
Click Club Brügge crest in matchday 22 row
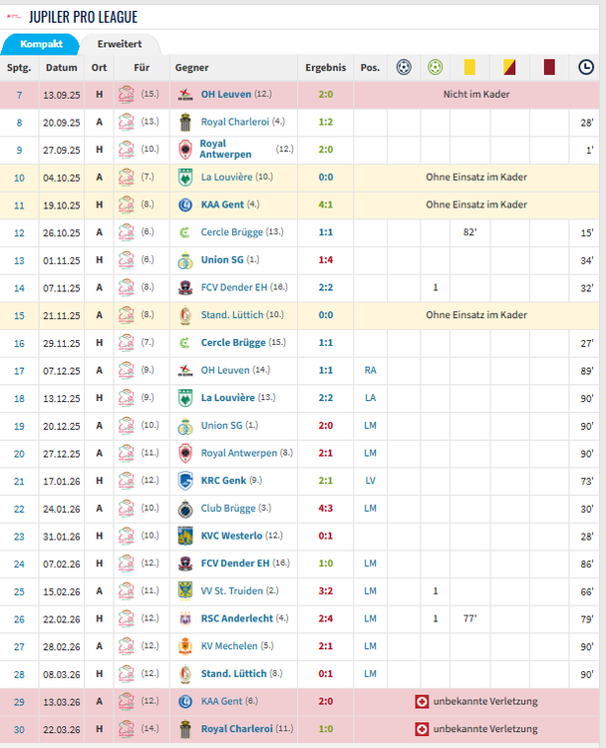[185, 509]
